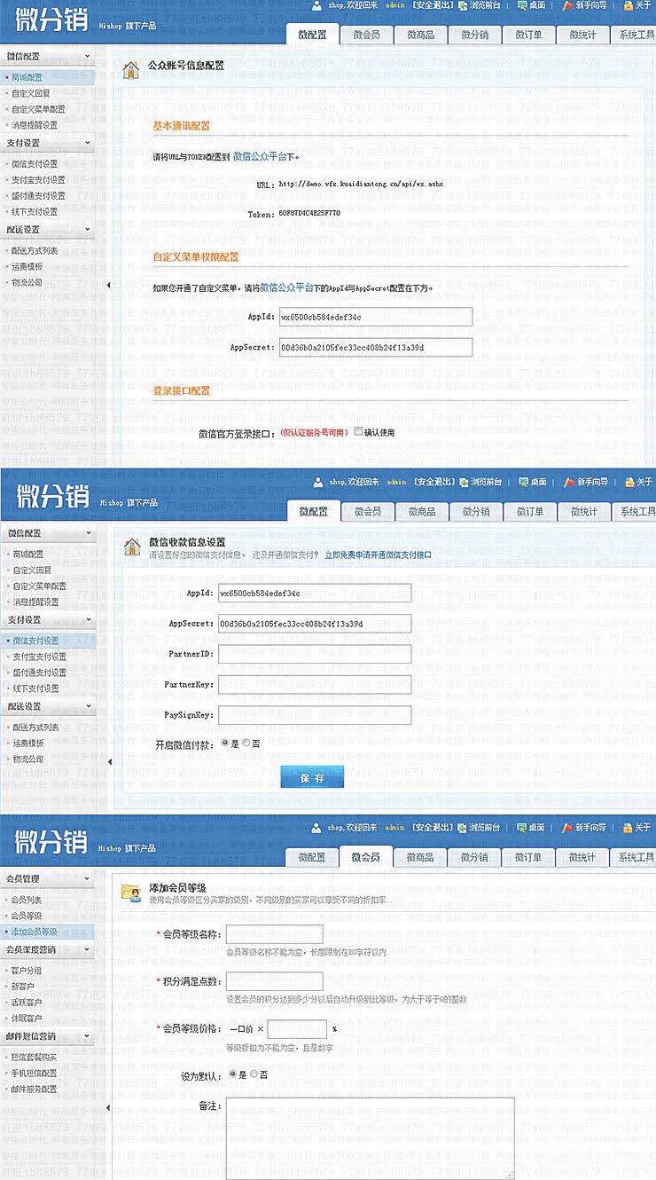
Task: Expand the 邮件短信营销 sidebar section
Action: coord(87,1035)
